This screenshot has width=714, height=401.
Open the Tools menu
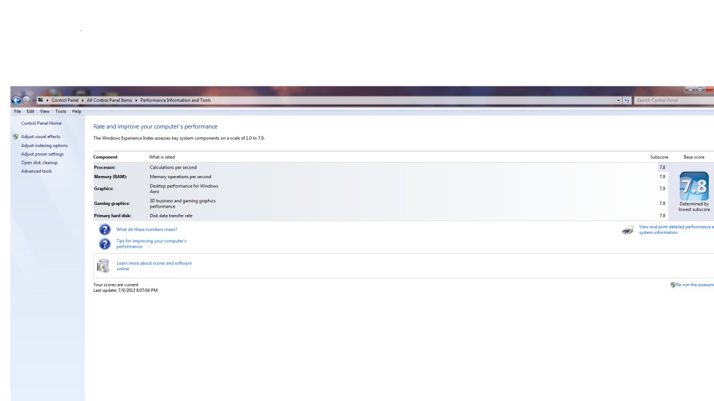[61, 111]
